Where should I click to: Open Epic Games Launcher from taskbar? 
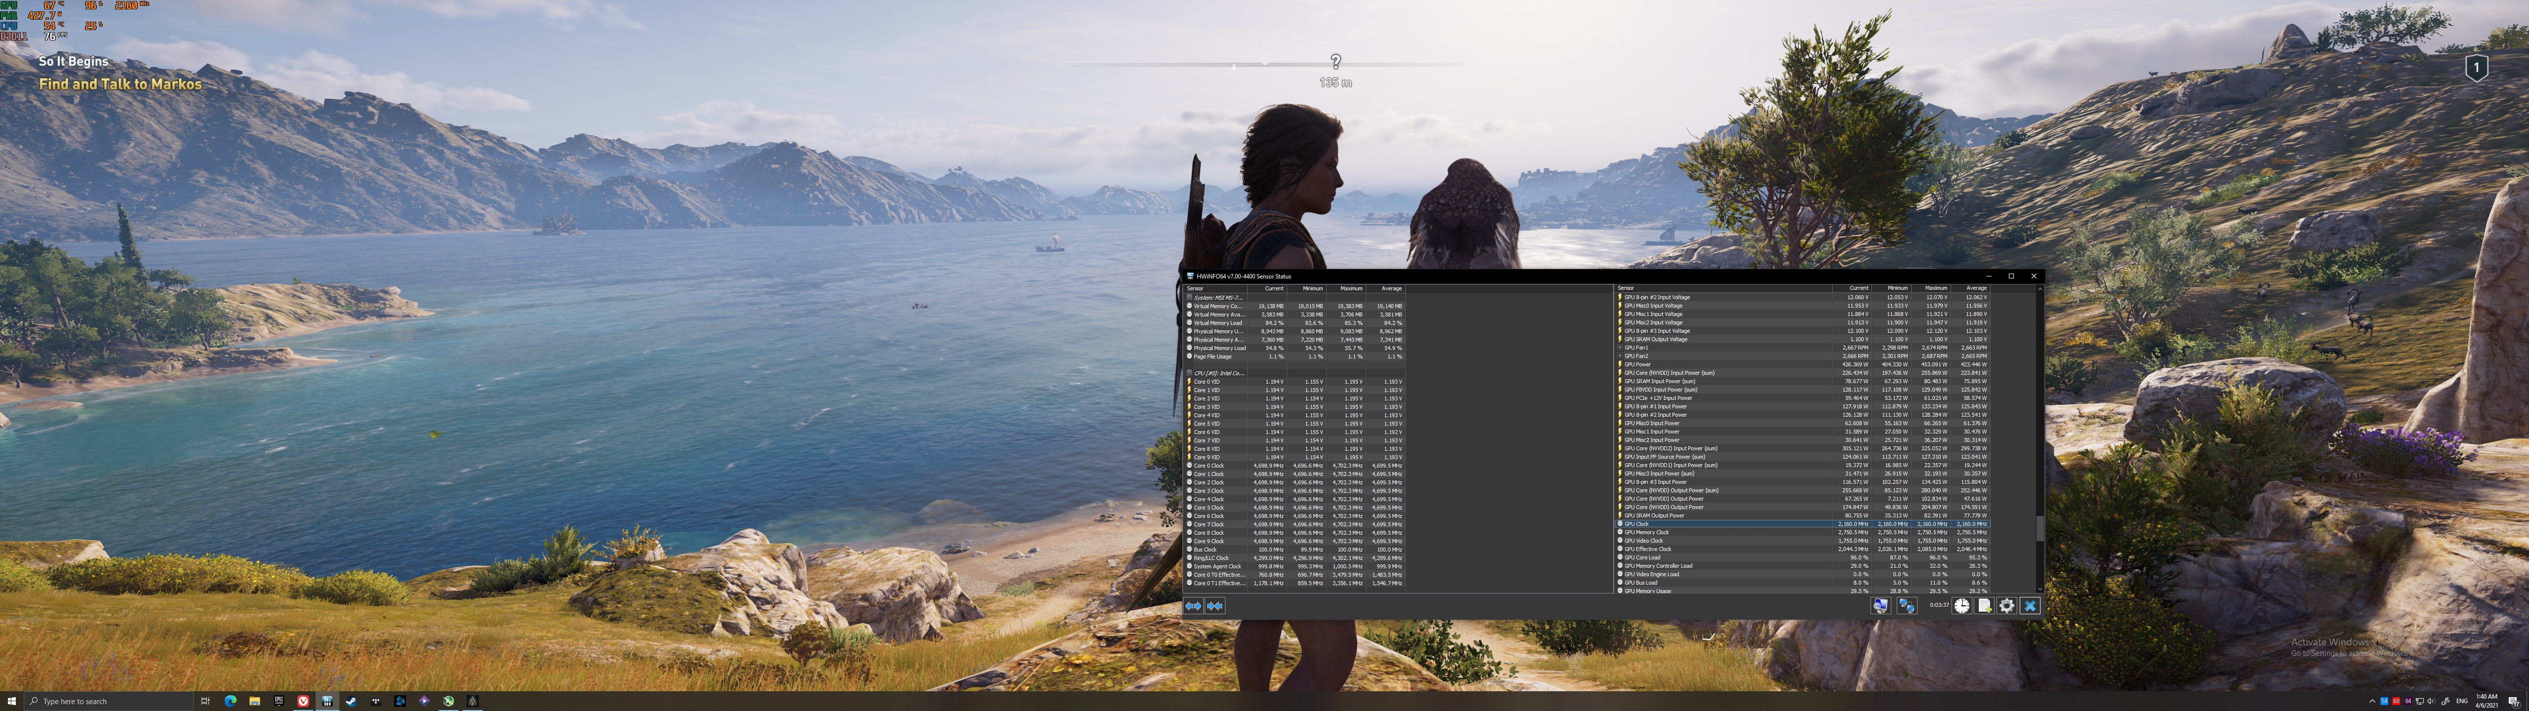279,701
